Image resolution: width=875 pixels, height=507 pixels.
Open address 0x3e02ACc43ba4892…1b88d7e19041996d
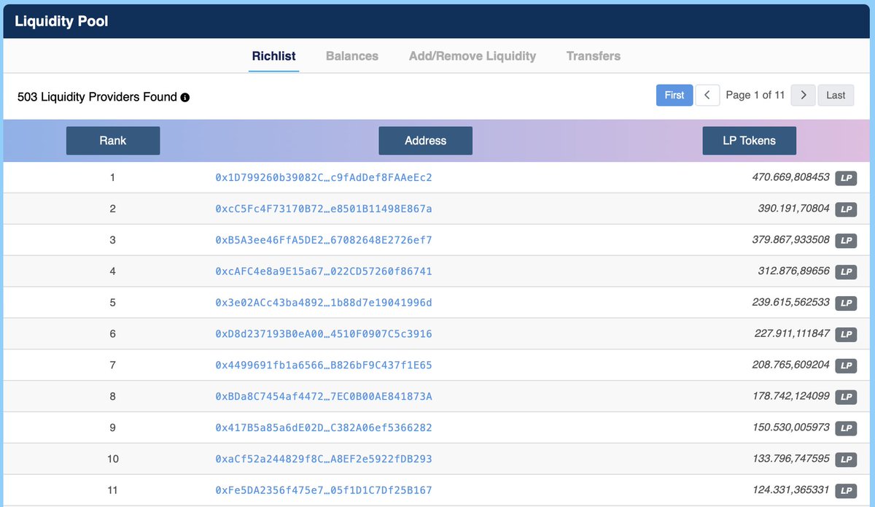pyautogui.click(x=324, y=303)
